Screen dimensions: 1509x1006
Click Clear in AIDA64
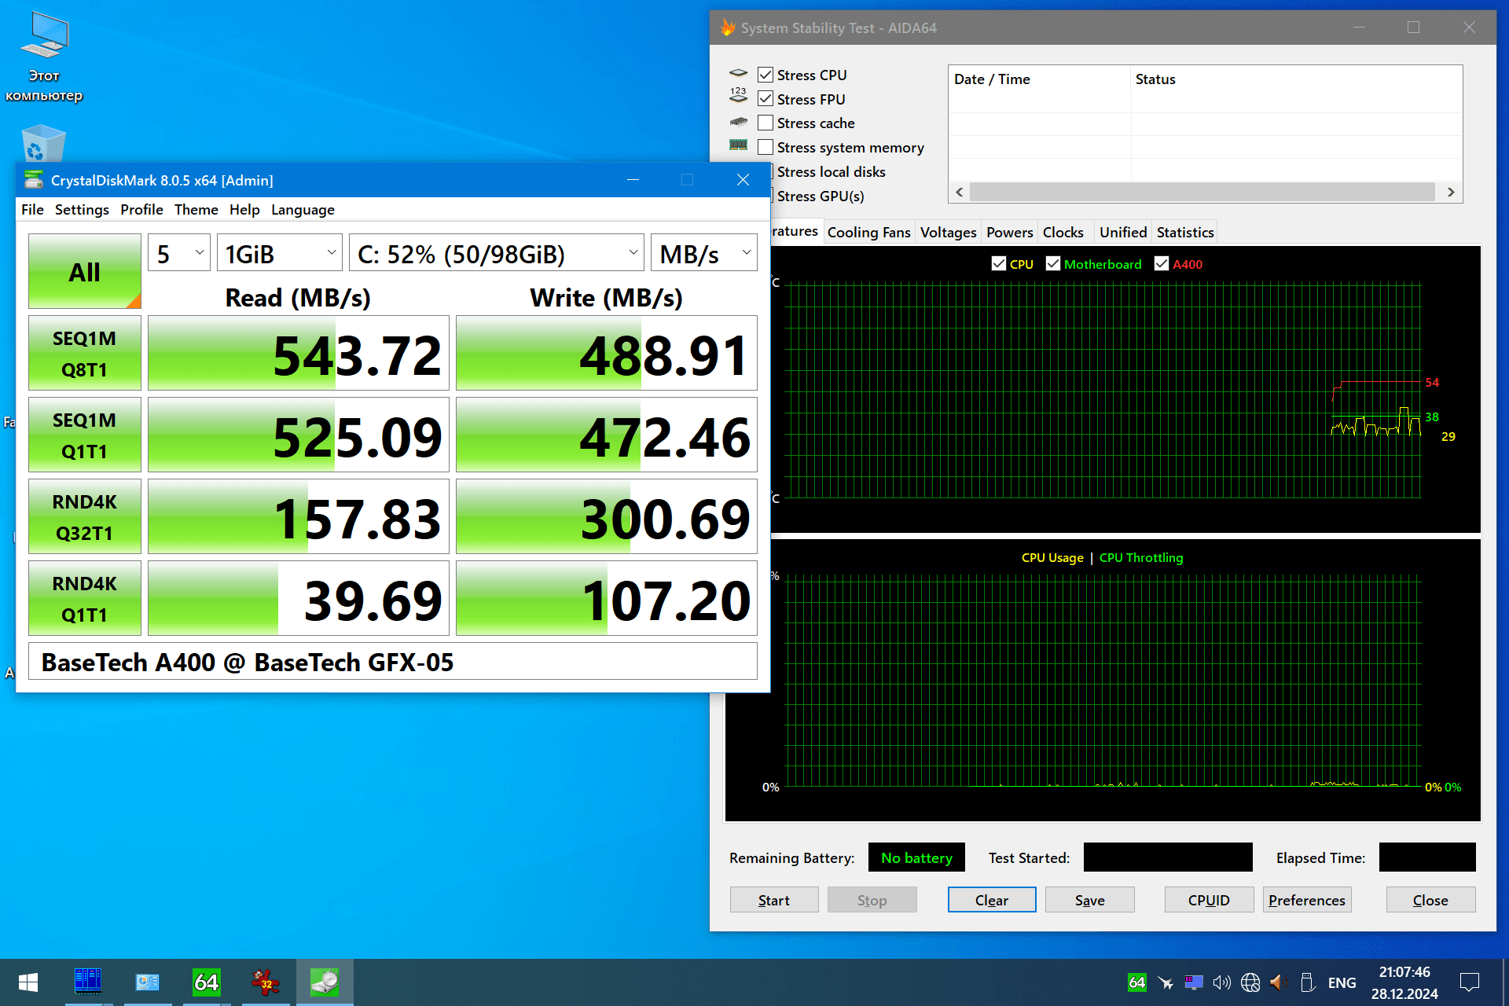click(x=992, y=900)
